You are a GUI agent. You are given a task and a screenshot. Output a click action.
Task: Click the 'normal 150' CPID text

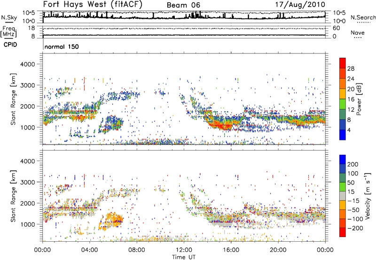click(x=62, y=46)
